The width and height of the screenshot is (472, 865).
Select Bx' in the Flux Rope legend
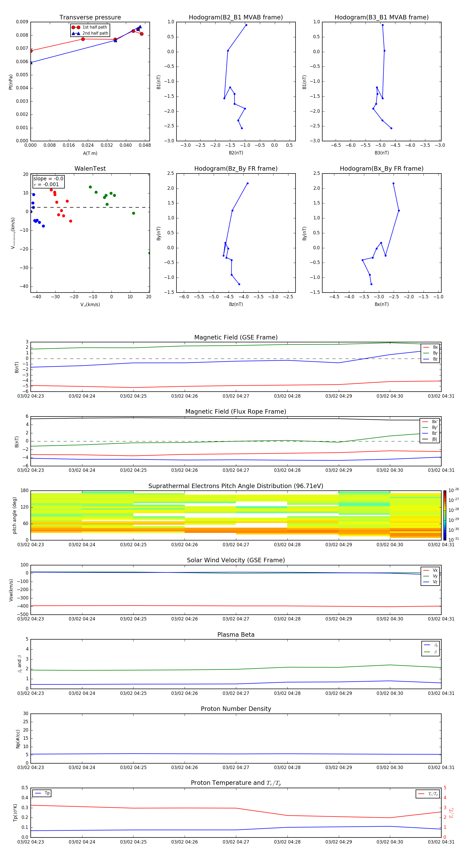(430, 422)
